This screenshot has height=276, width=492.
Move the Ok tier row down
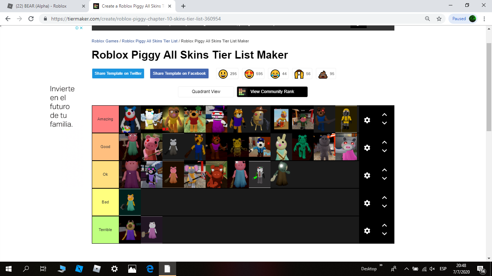(x=384, y=179)
